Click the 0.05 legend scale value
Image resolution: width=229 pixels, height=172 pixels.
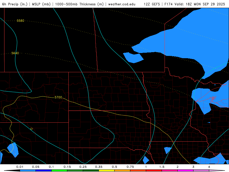pos(35,167)
